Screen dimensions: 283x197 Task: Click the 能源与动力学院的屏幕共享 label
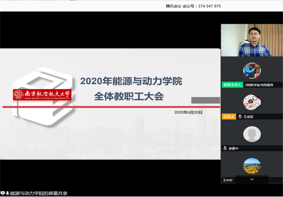coord(39,193)
